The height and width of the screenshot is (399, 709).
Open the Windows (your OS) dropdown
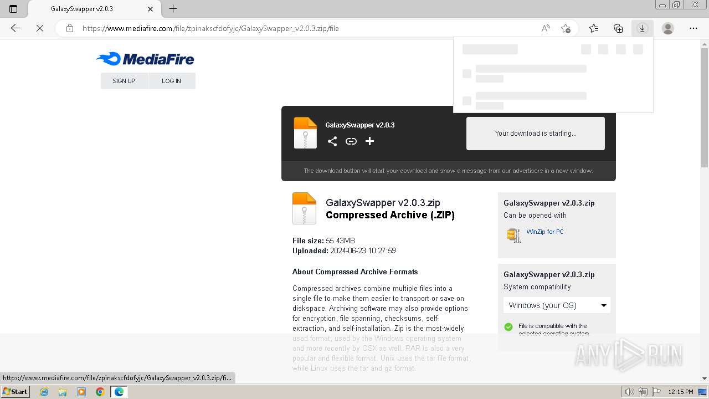pyautogui.click(x=557, y=305)
